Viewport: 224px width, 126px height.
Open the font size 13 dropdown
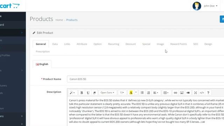pyautogui.click(x=122, y=93)
